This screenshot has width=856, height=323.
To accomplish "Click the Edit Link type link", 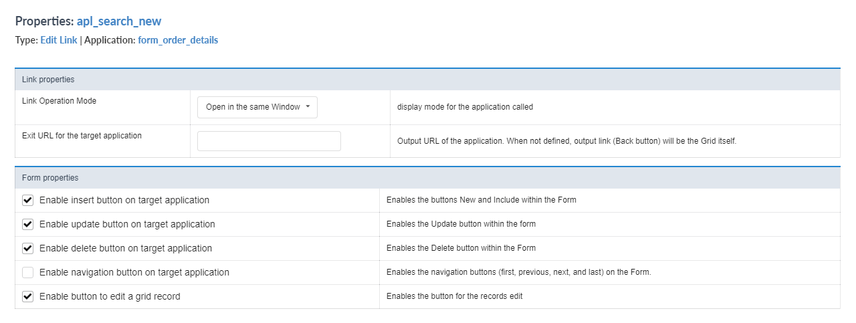I will coord(59,40).
